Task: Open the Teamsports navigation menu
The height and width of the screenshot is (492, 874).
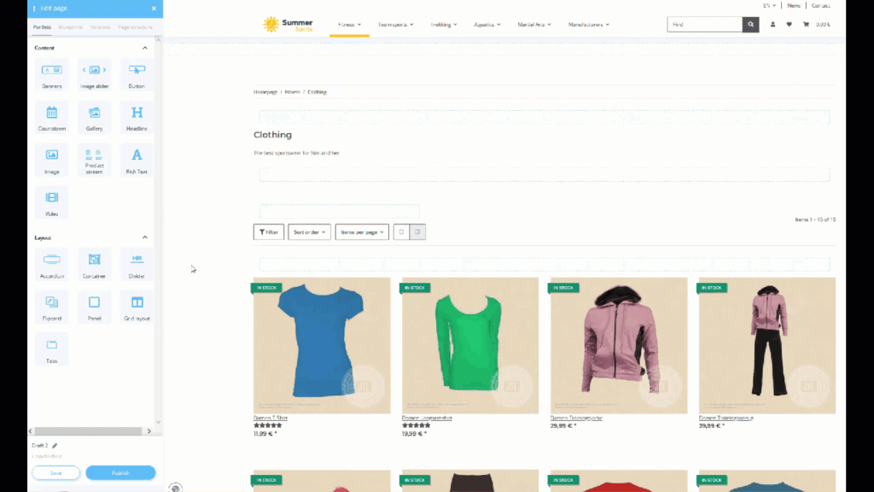Action: tap(394, 25)
